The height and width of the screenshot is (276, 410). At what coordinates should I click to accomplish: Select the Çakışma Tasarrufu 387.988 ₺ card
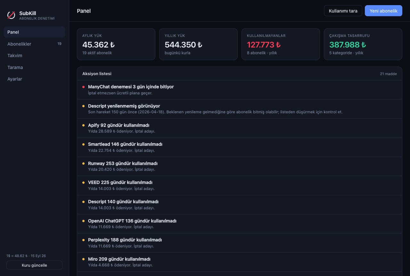363,44
